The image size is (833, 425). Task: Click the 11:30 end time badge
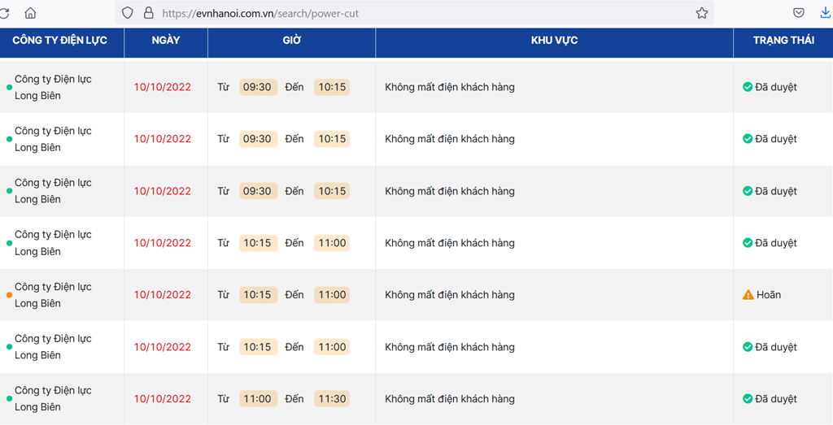[332, 398]
